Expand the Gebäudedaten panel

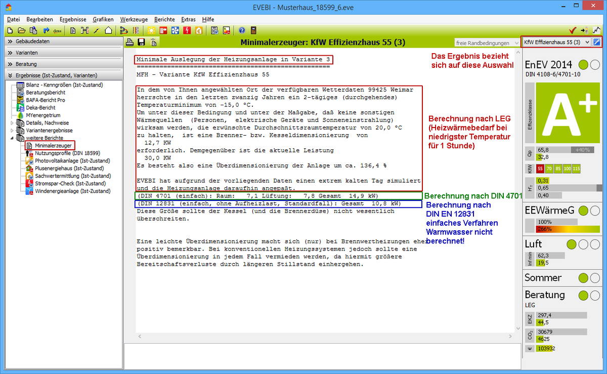(64, 41)
